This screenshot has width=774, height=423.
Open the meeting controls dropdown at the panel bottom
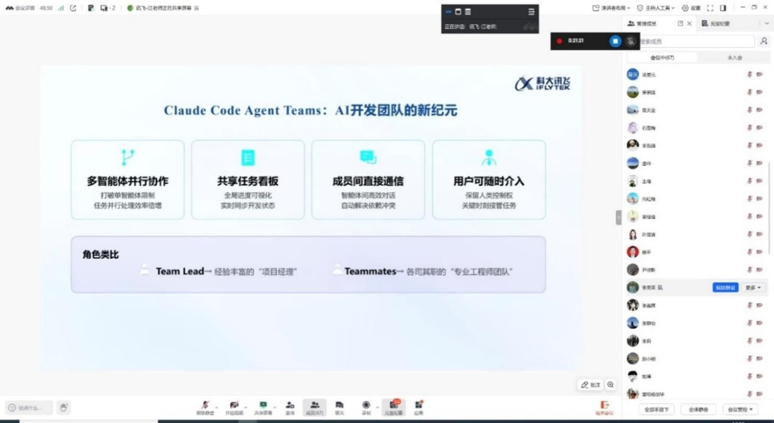(740, 409)
